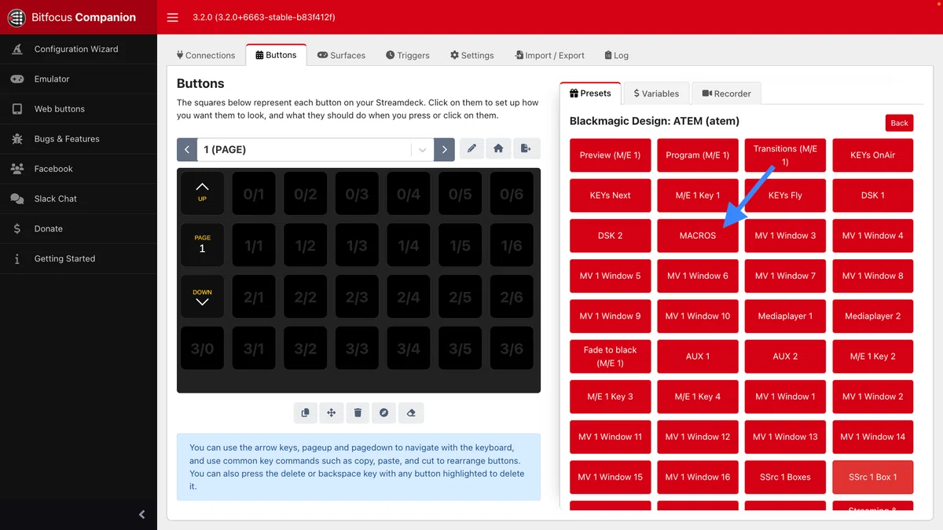Open Bugs & Features link

79,138
